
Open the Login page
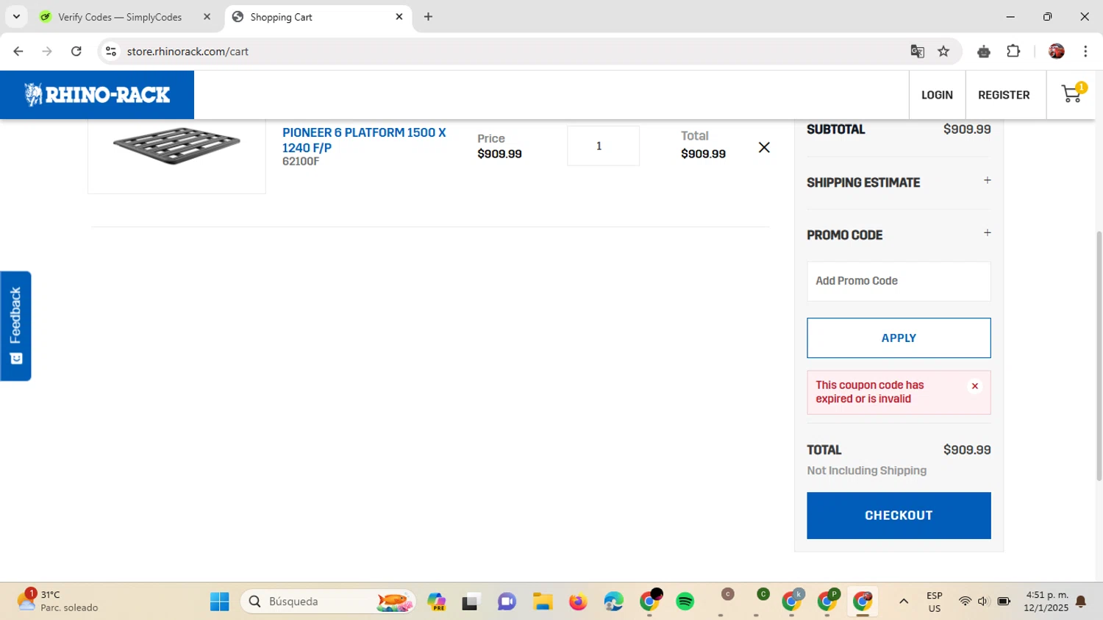937,95
